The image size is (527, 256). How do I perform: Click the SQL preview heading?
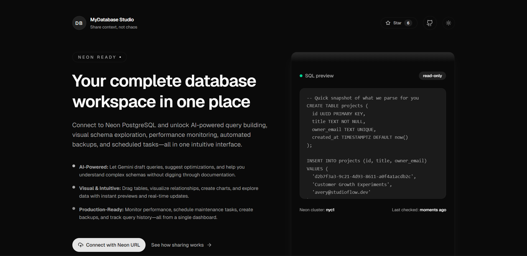(319, 76)
